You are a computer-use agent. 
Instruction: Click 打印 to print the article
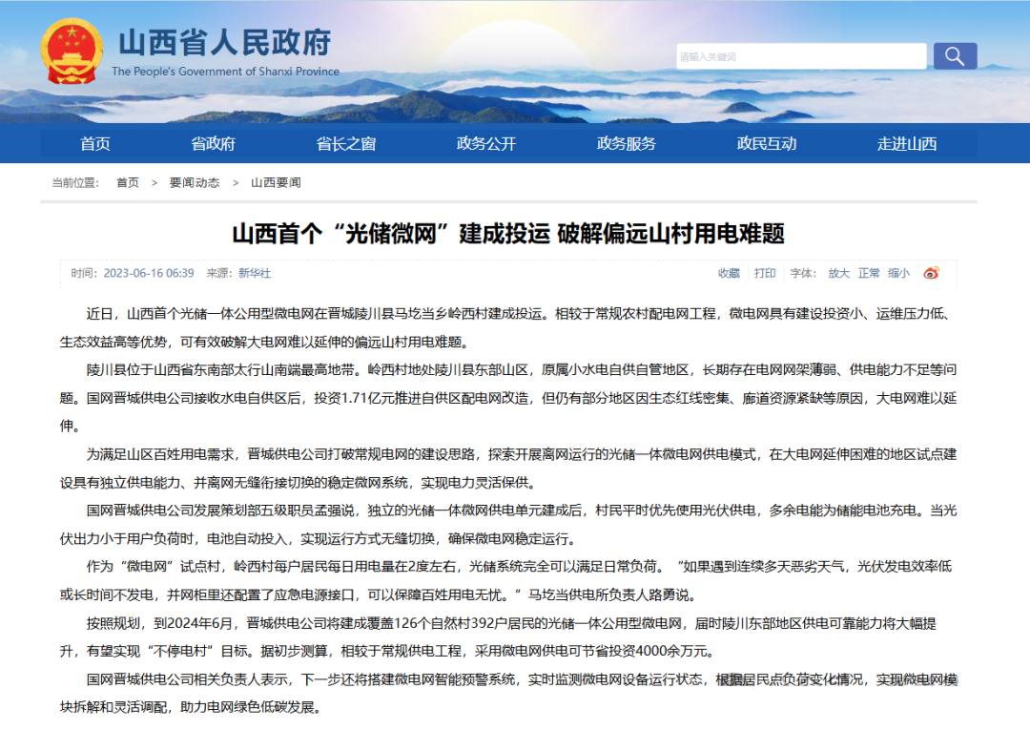click(x=765, y=273)
